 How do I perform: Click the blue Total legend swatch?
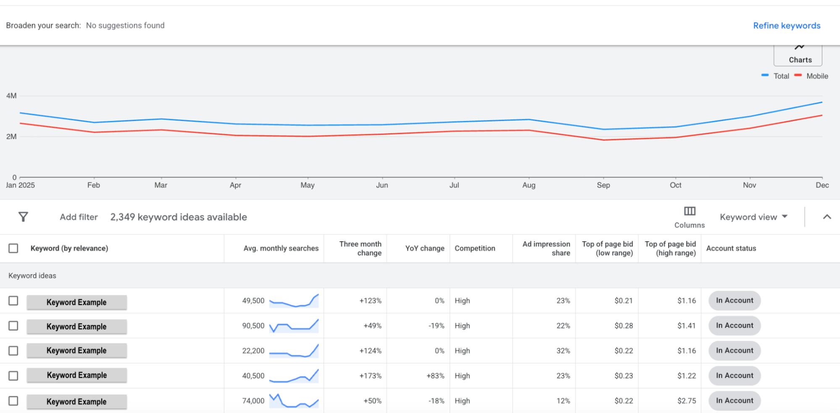765,76
